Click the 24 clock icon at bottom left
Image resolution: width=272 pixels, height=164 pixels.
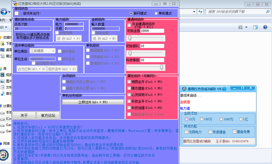tap(4, 154)
